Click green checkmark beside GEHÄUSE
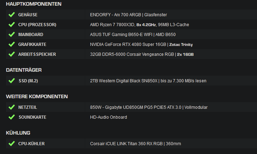This screenshot has width=257, height=154. click(12, 14)
